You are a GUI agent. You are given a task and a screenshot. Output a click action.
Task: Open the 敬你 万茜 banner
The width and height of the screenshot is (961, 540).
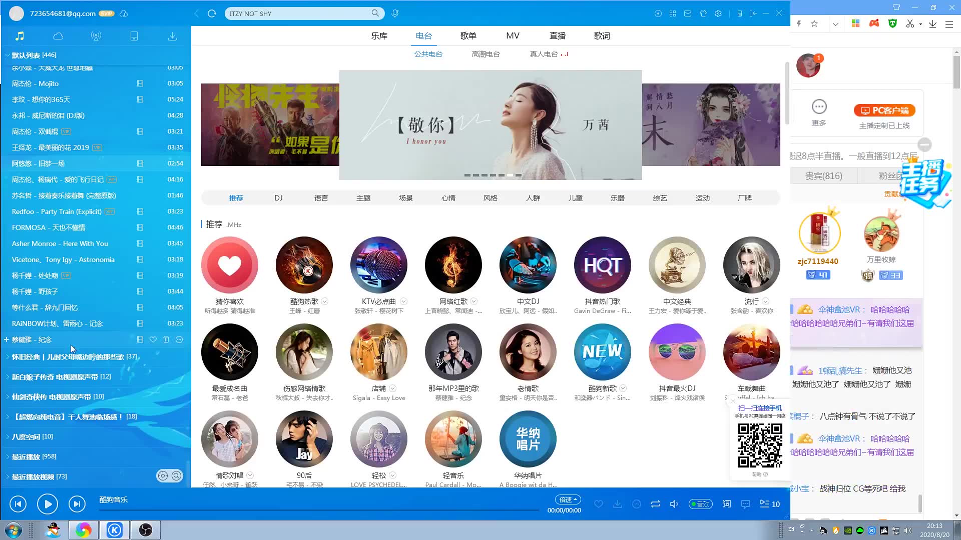point(491,125)
